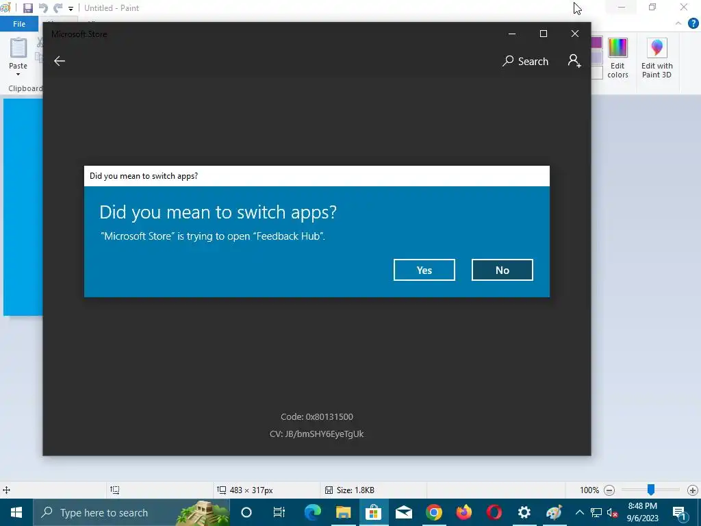Image resolution: width=701 pixels, height=526 pixels.
Task: Open Google Chrome from taskbar
Action: (x=433, y=512)
